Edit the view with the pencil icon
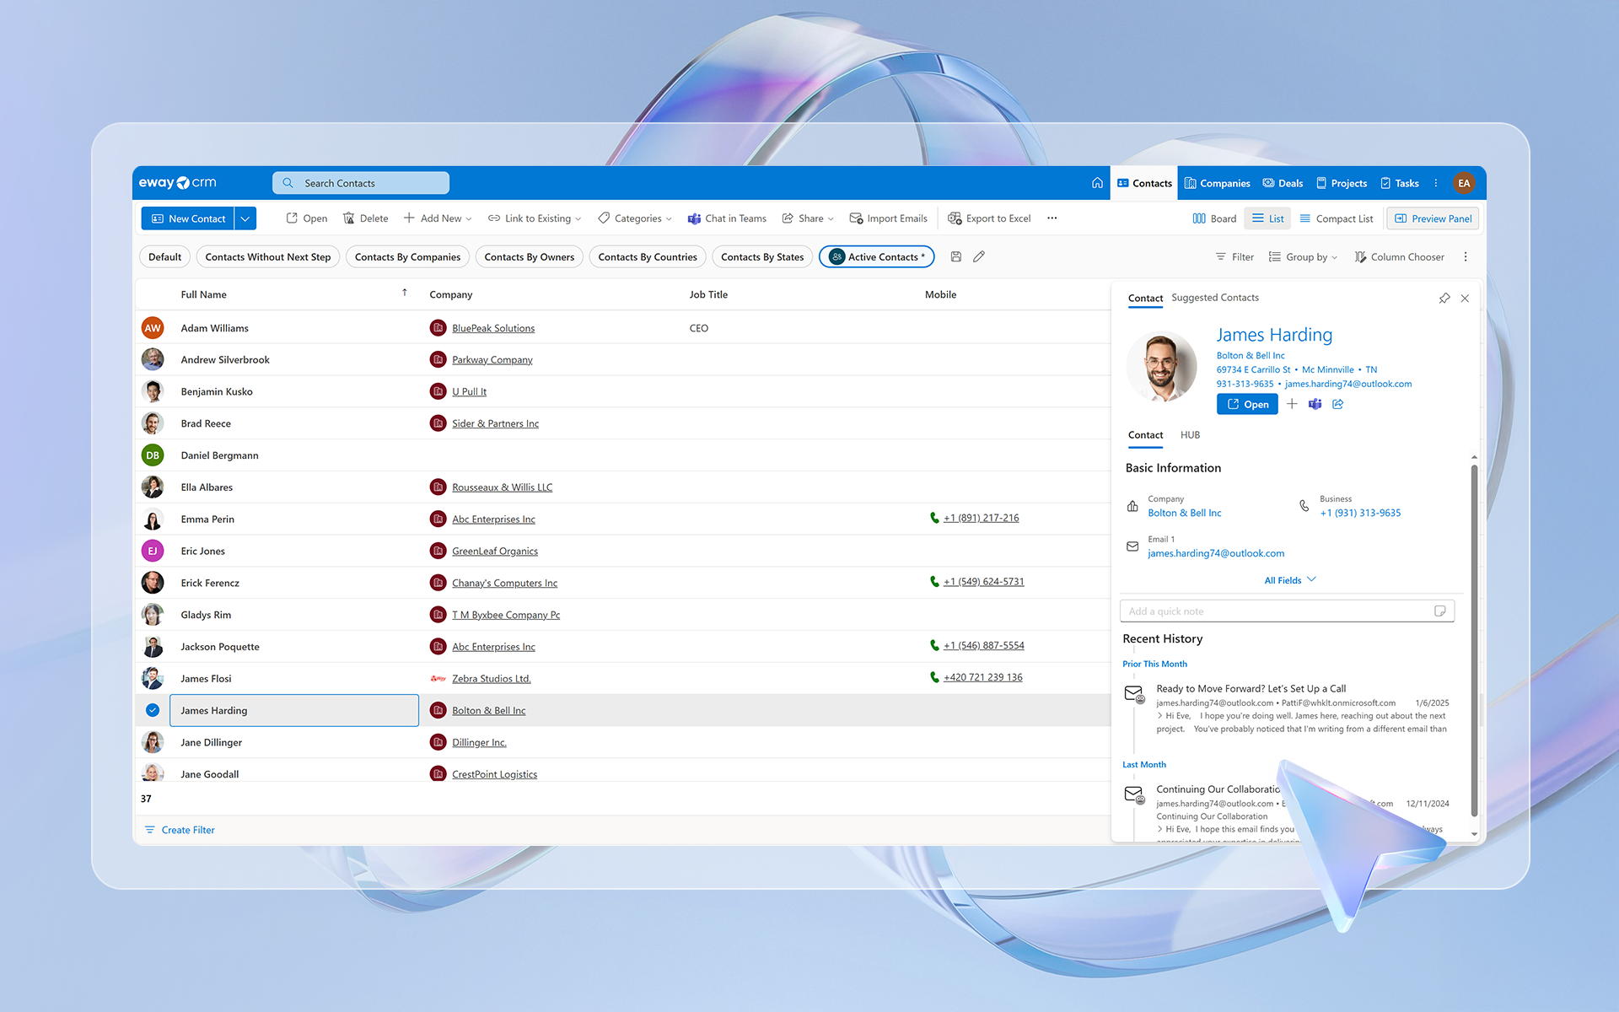 (979, 257)
